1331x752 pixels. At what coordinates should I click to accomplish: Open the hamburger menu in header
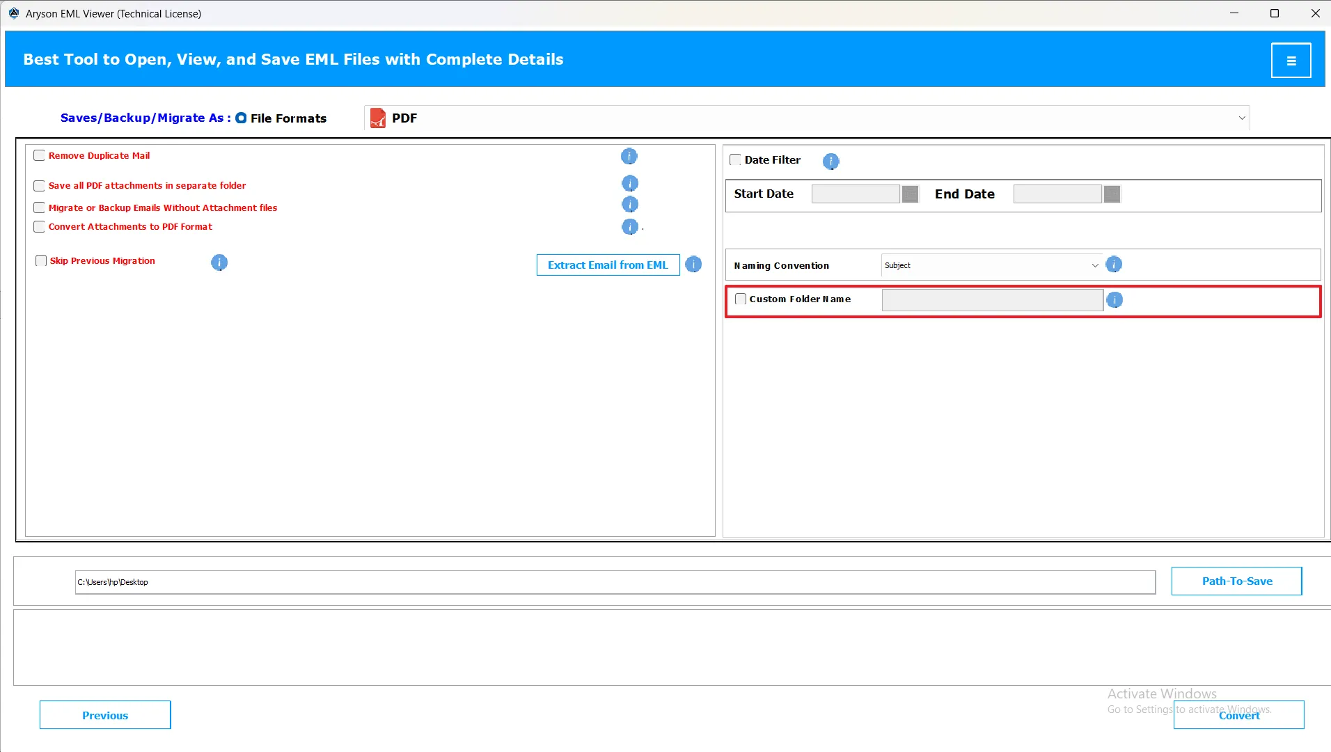1291,61
